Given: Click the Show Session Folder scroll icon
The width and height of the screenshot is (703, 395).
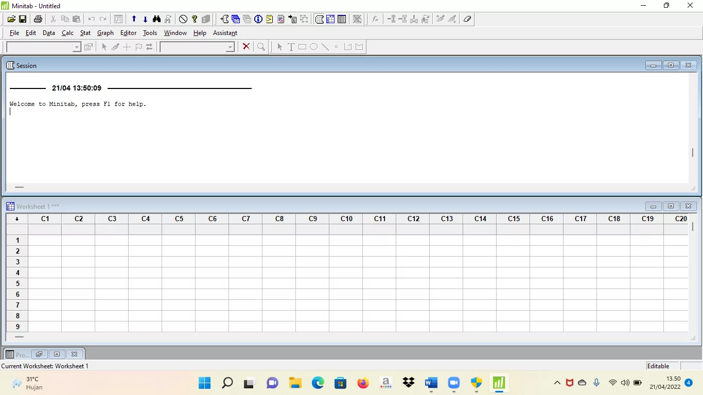Looking at the screenshot, I should click(224, 19).
